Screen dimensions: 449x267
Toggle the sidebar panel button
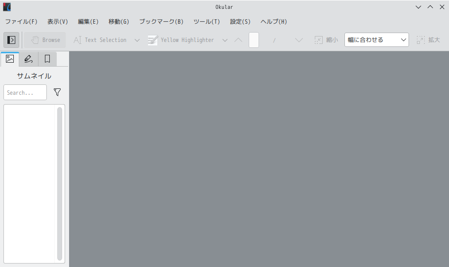(11, 40)
